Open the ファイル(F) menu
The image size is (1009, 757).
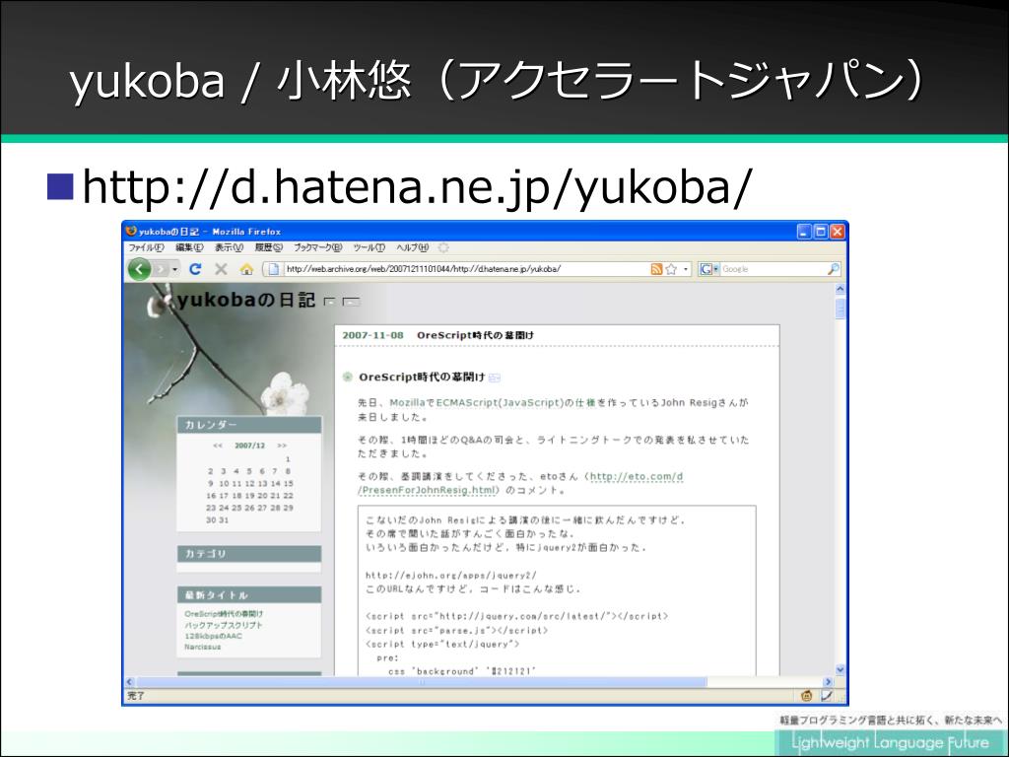click(146, 247)
